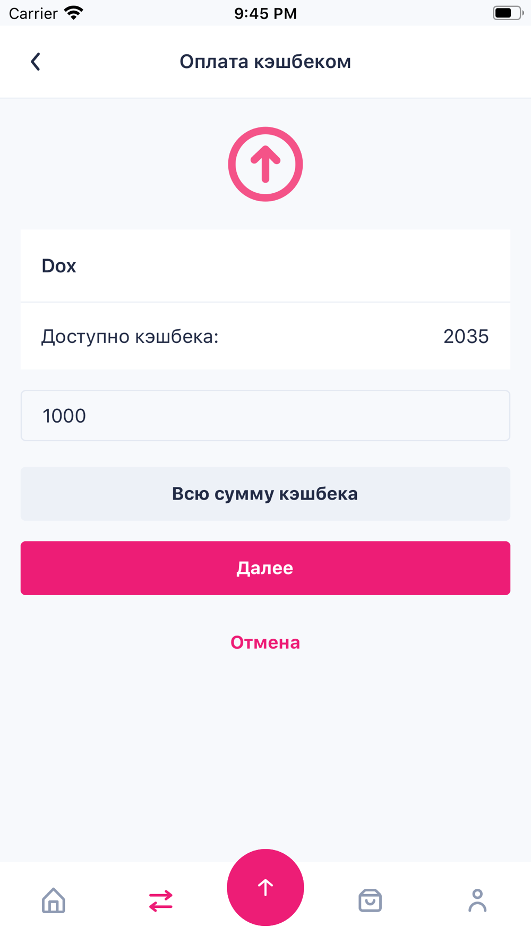
Task: Tap the battery indicator icon
Action: point(508,13)
